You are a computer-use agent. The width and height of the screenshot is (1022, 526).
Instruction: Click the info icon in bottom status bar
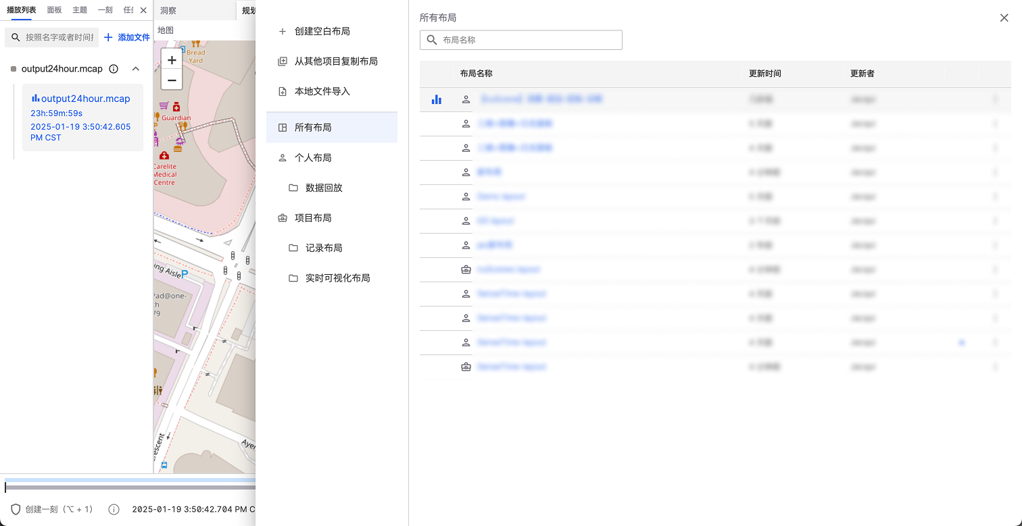pos(114,509)
